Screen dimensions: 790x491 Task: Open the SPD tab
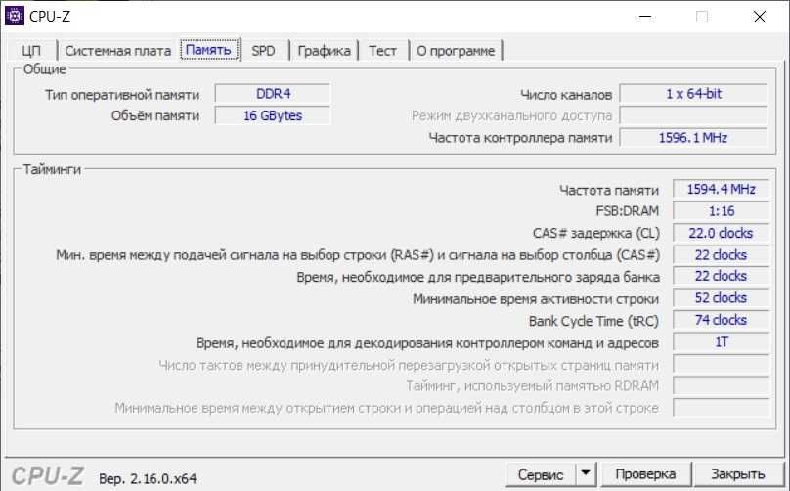264,51
